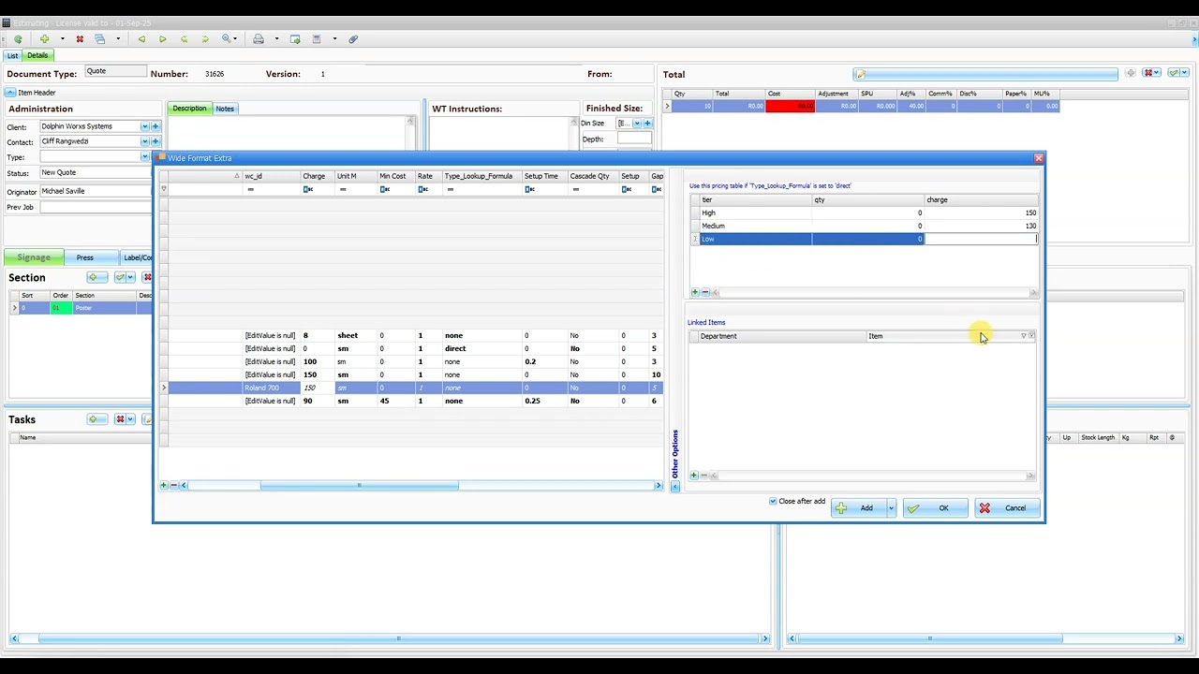Click the calculator-like icon in toolbar

317,39
